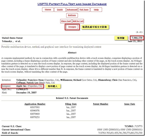145x136 pixels.
Task: Click the Abstract heading
Action: 72,53
